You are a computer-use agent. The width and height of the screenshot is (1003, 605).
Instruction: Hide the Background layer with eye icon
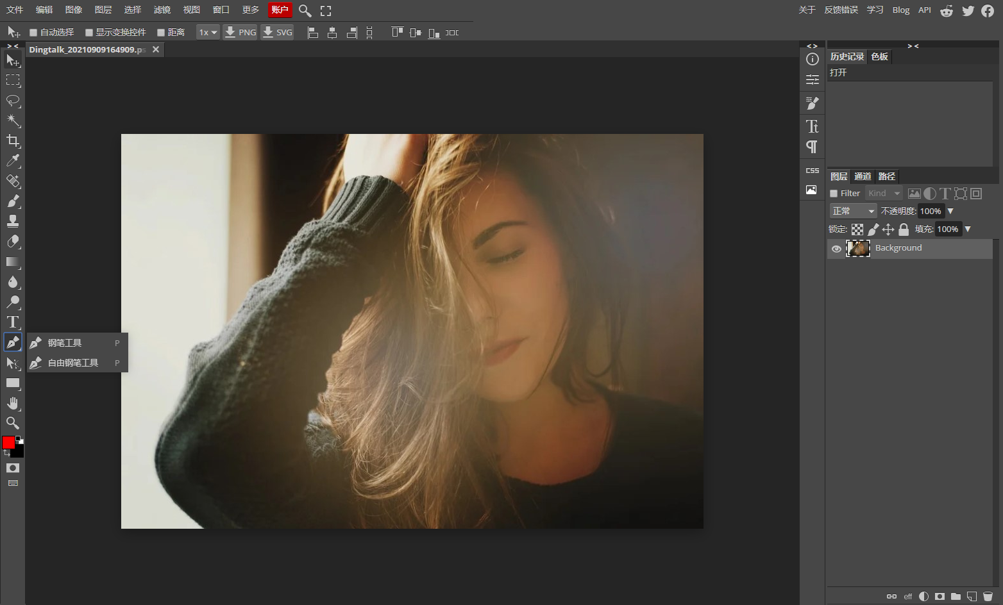pos(836,249)
